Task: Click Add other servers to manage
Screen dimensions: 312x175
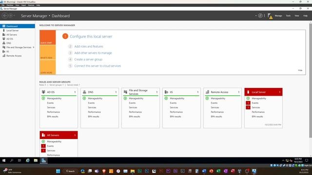Action: (93, 53)
